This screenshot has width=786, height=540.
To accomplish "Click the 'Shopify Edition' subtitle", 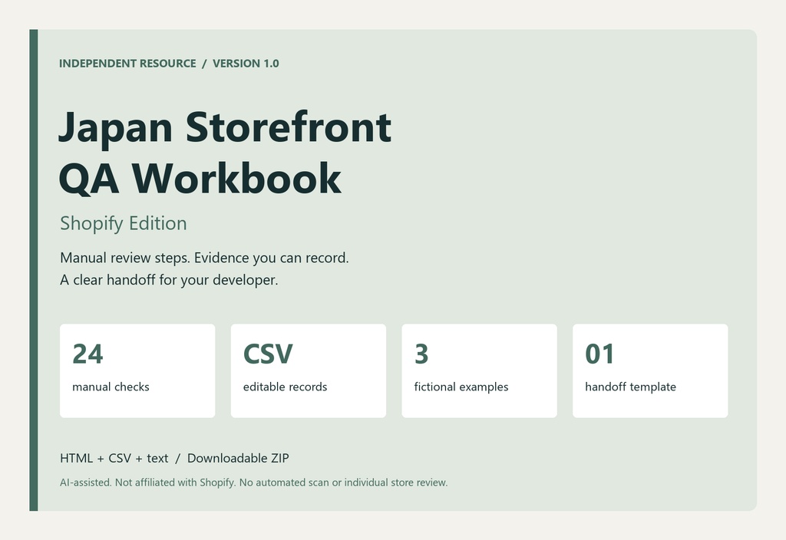I will [x=124, y=223].
